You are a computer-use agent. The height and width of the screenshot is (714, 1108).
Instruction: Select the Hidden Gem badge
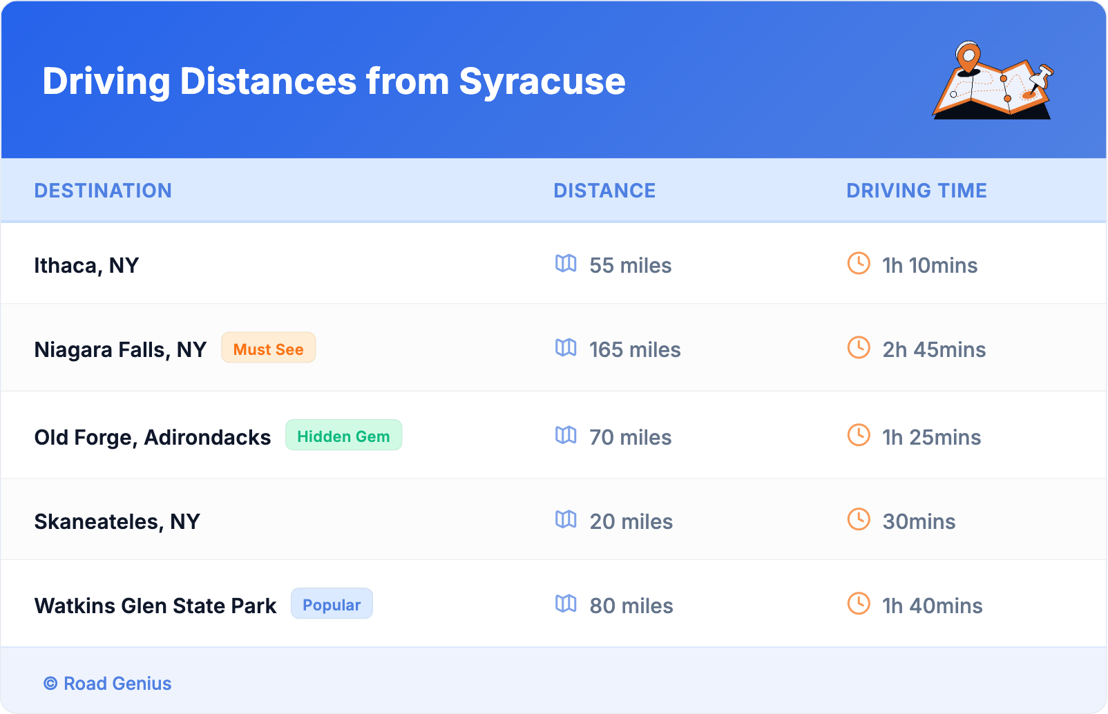coord(343,436)
